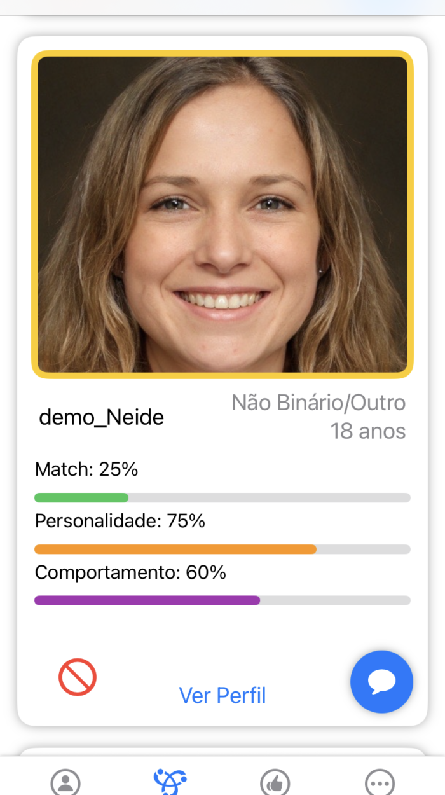The image size is (445, 795).
Task: Open the profile tab in bottom bar
Action: pos(65,782)
